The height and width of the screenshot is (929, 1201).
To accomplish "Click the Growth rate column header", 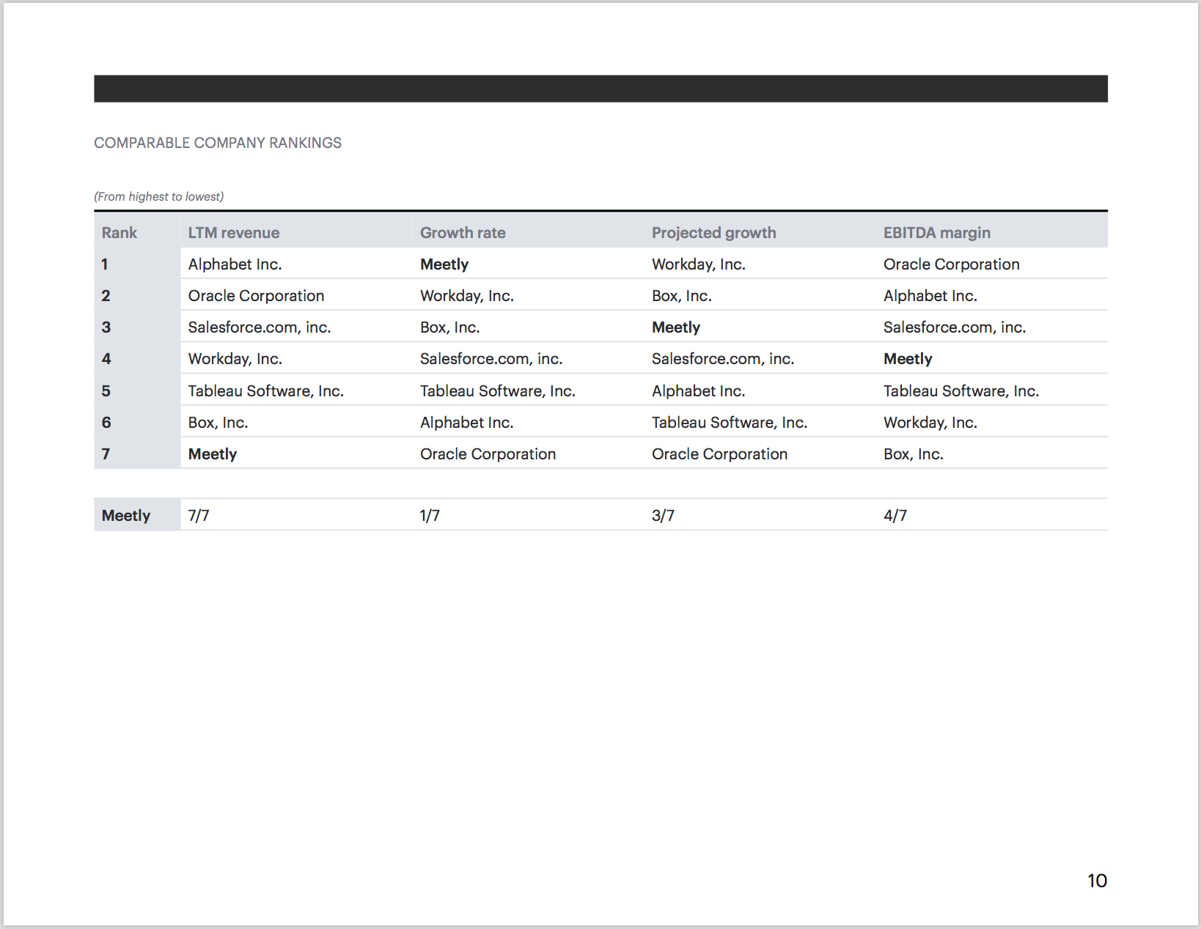I will point(463,233).
